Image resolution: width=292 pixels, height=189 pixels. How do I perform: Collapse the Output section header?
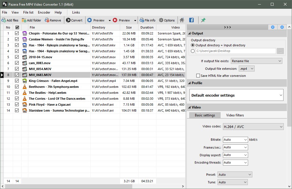point(237,33)
